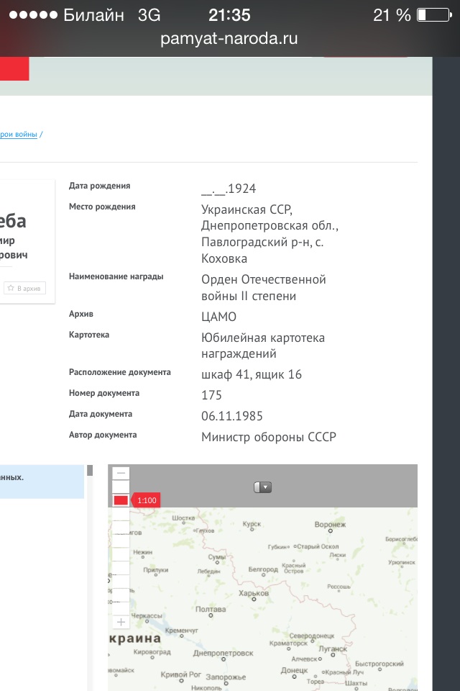Click the red site logo block
Viewport: 460px width, 691px height.
coord(14,68)
